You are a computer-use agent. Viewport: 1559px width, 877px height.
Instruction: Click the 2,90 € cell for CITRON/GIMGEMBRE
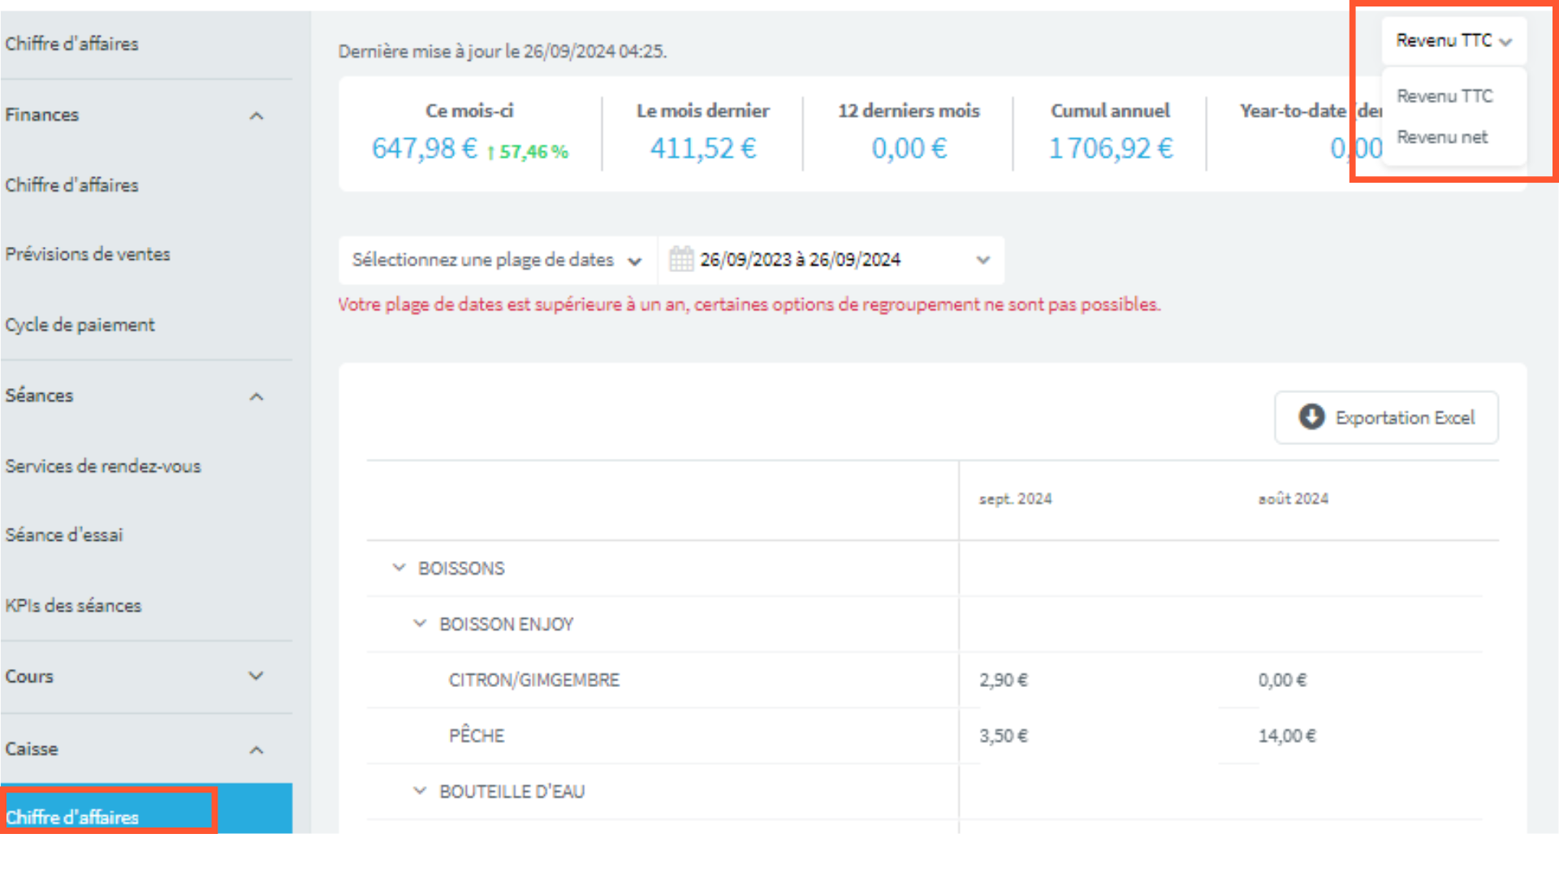pos(1003,680)
